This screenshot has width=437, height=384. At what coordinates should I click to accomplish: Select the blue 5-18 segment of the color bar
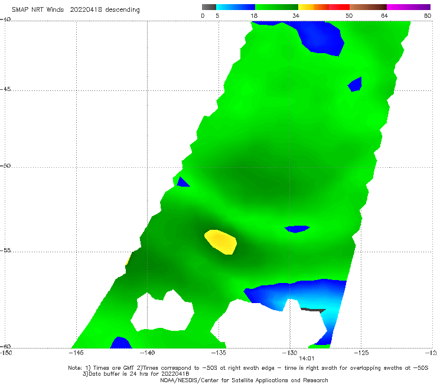236,7
